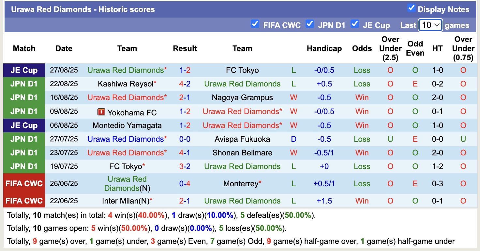
Task: Toggle the JE Cup filter checkbox
Action: pos(355,24)
